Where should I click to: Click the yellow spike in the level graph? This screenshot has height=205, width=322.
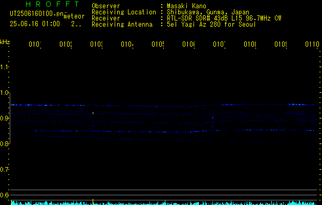point(93,202)
